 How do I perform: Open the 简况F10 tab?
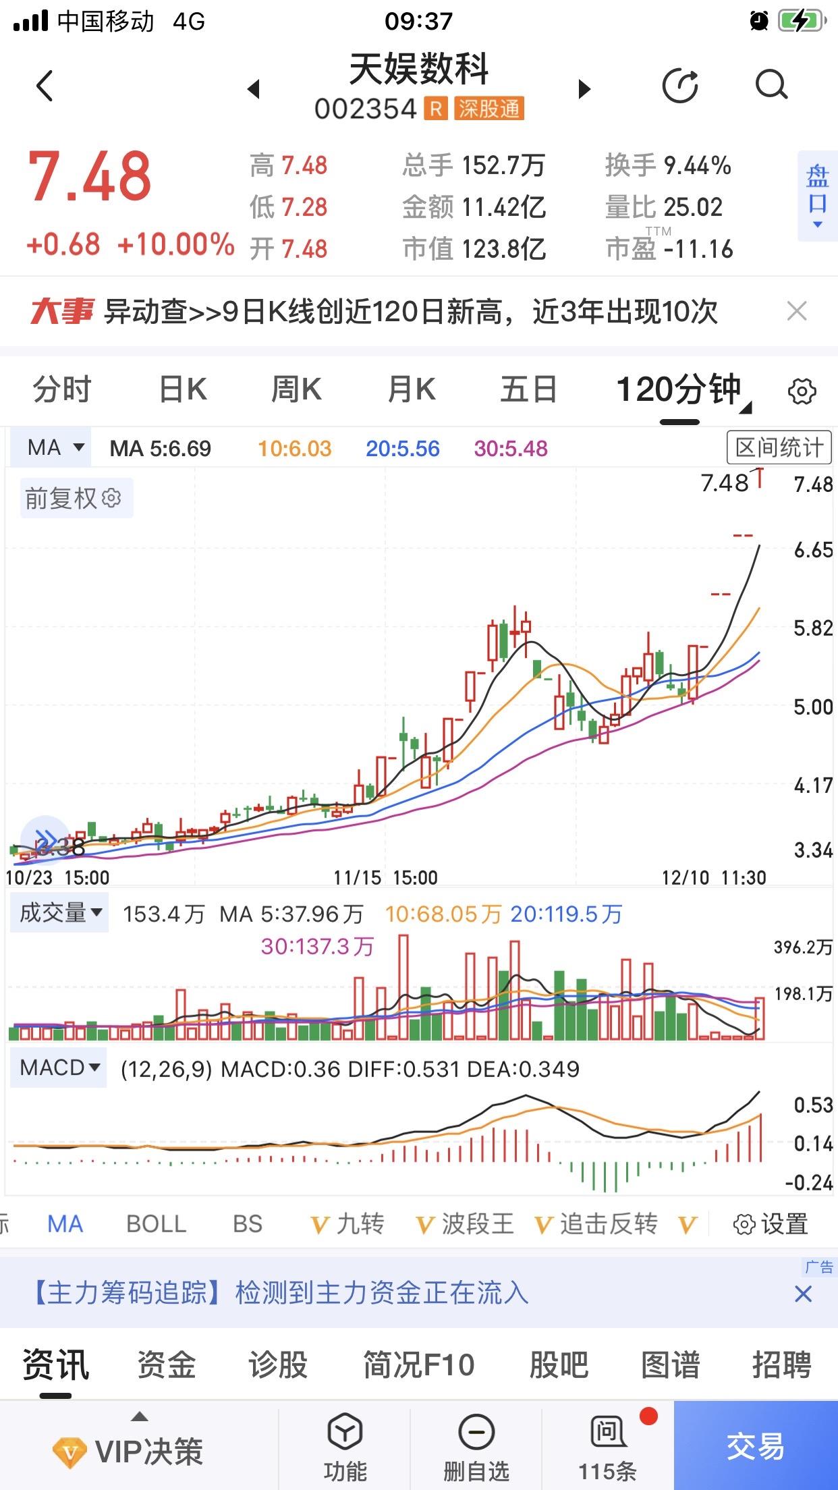pos(419,1364)
